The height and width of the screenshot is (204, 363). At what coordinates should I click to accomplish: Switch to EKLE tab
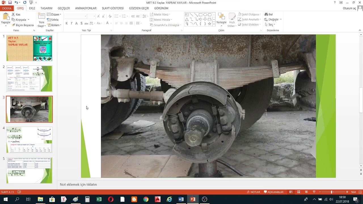pyautogui.click(x=32, y=8)
